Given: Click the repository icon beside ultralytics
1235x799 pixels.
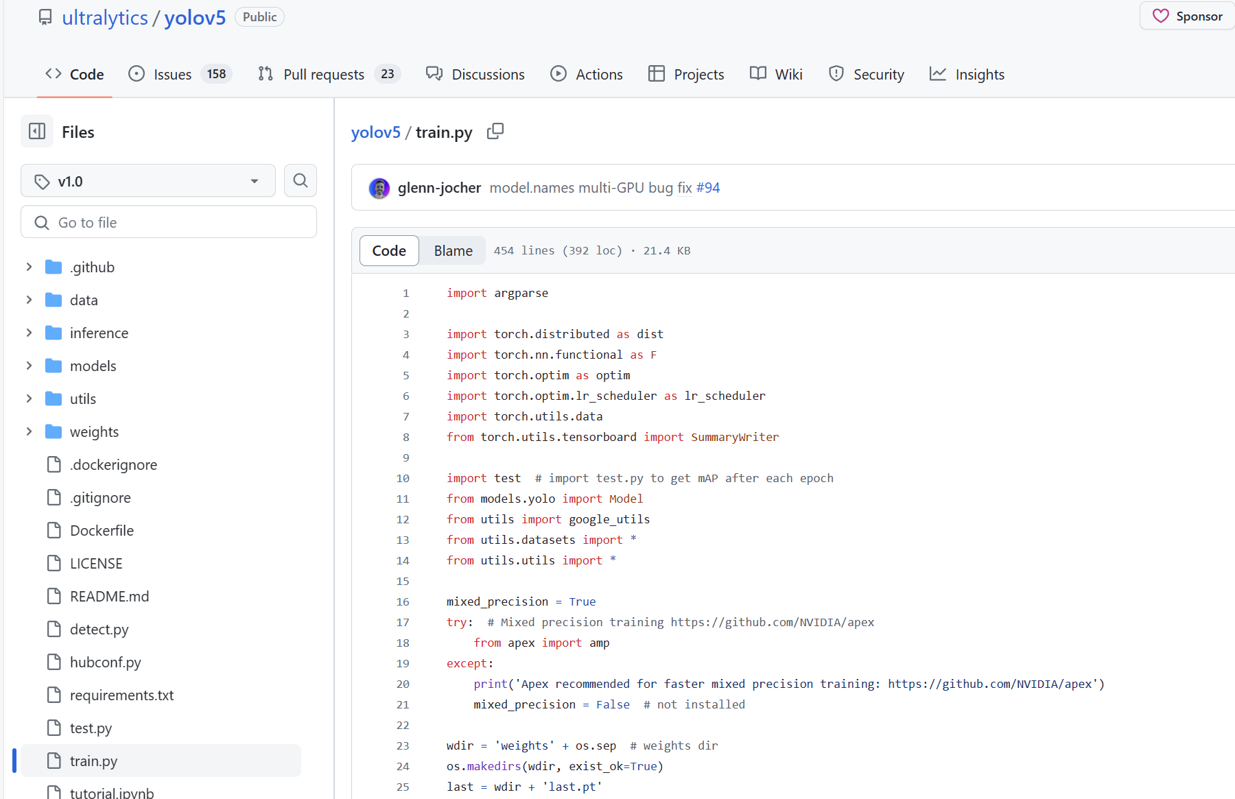Looking at the screenshot, I should point(45,17).
